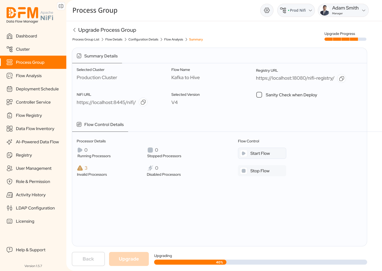Open the Prod Nifi cluster dropdown
This screenshot has width=382, height=271.
tap(296, 10)
